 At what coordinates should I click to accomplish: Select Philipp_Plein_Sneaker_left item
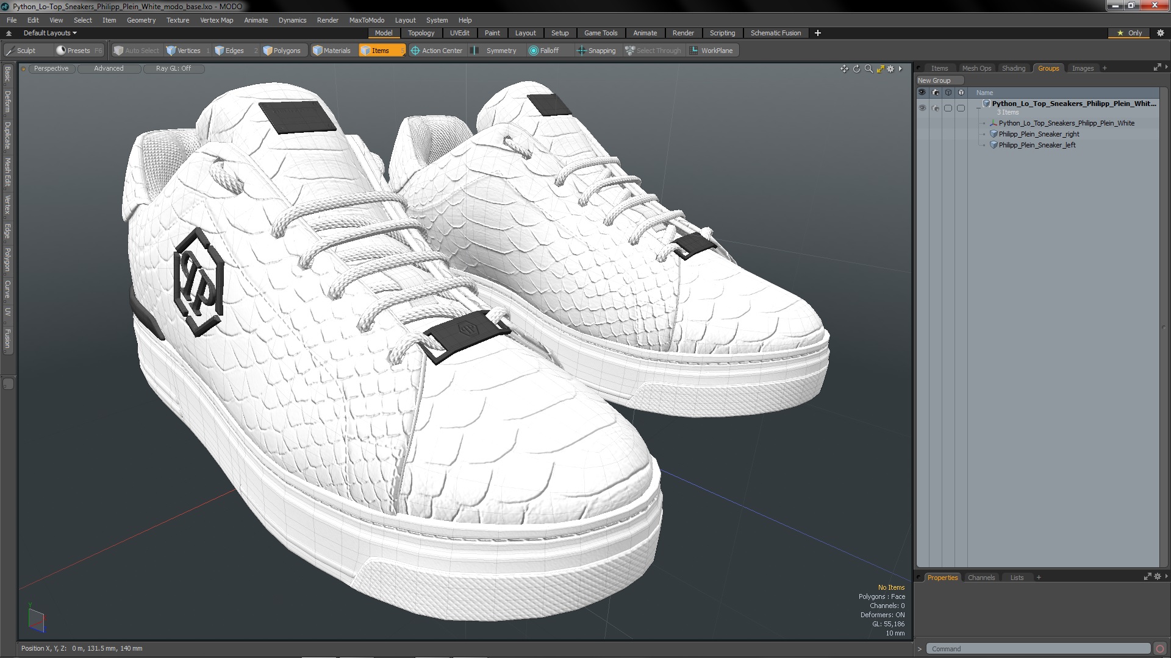tap(1037, 145)
